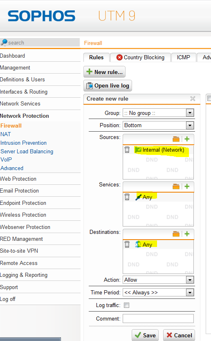Click the green plus icon in Destinations
The width and height of the screenshot is (211, 341).
coord(187,234)
